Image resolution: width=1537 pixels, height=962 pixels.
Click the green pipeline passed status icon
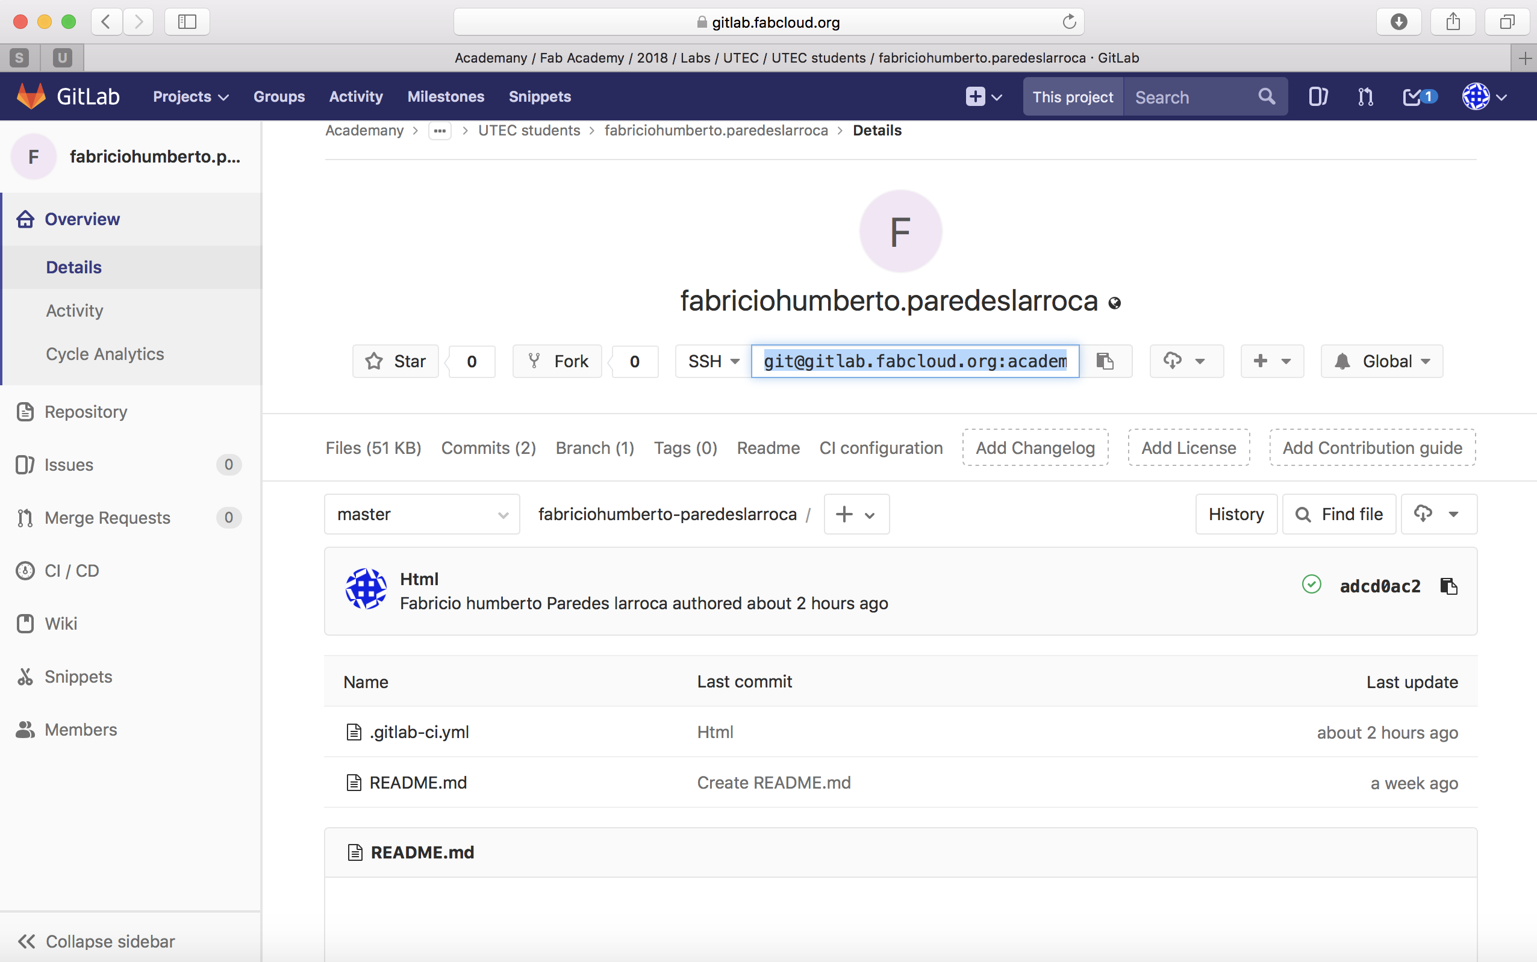1312,584
